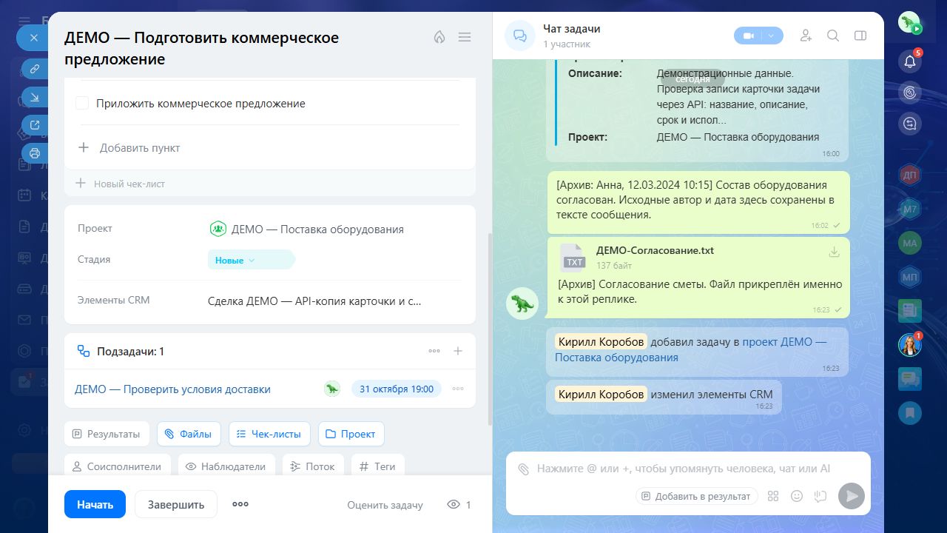This screenshot has height=533, width=947.
Task: Click 'Оценить задачу' link
Action: point(385,505)
